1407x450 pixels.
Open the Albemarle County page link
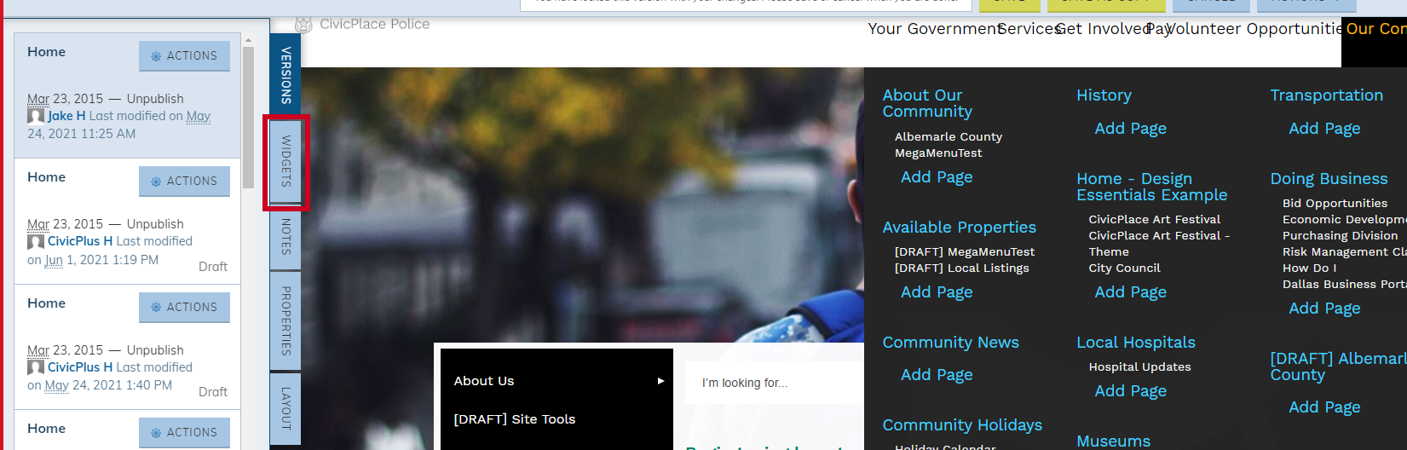pos(949,136)
